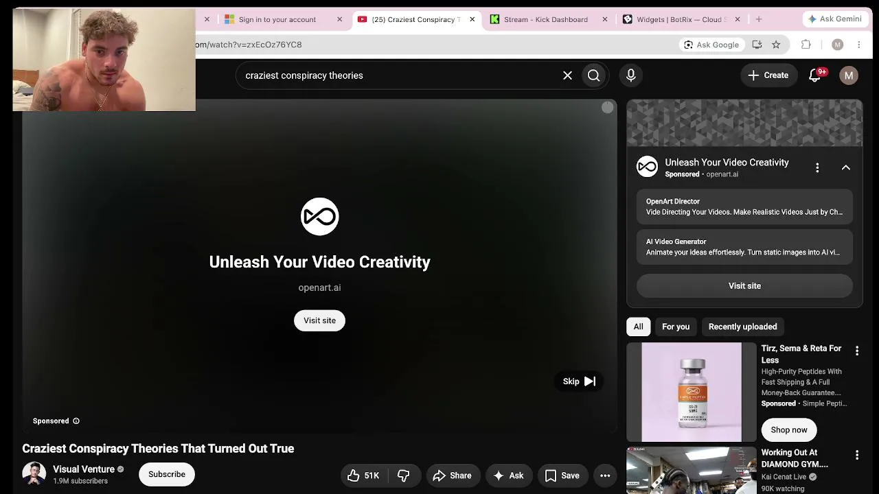Viewport: 879px width, 494px height.
Task: Click the video title Craziest Conspiracy Theories
Action: click(158, 449)
